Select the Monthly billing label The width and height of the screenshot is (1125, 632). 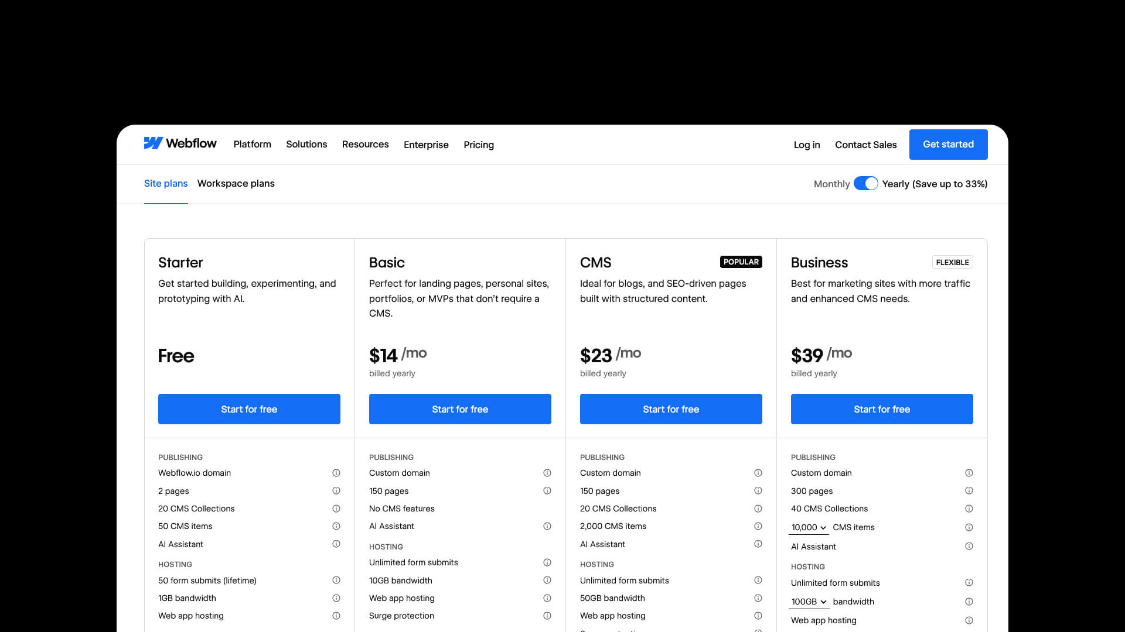point(831,184)
